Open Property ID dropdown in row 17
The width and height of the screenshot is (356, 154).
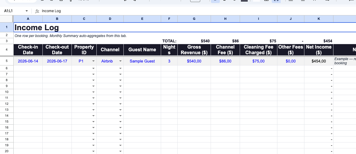(93, 134)
